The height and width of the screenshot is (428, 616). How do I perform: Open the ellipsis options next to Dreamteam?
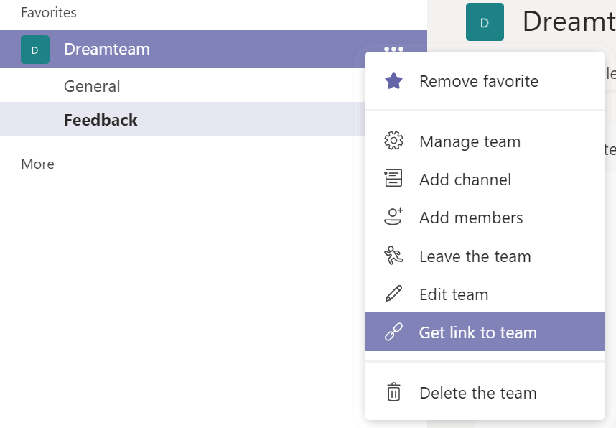[393, 50]
